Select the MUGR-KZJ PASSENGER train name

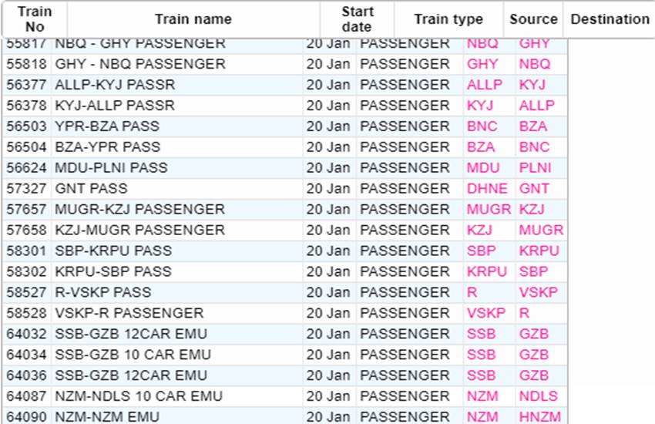[x=140, y=210]
